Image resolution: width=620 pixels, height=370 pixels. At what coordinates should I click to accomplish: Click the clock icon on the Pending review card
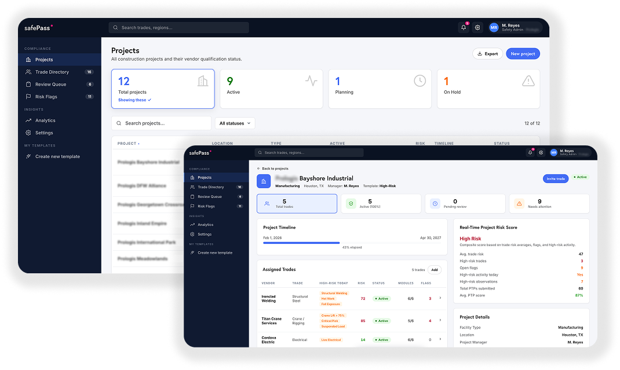coord(435,204)
